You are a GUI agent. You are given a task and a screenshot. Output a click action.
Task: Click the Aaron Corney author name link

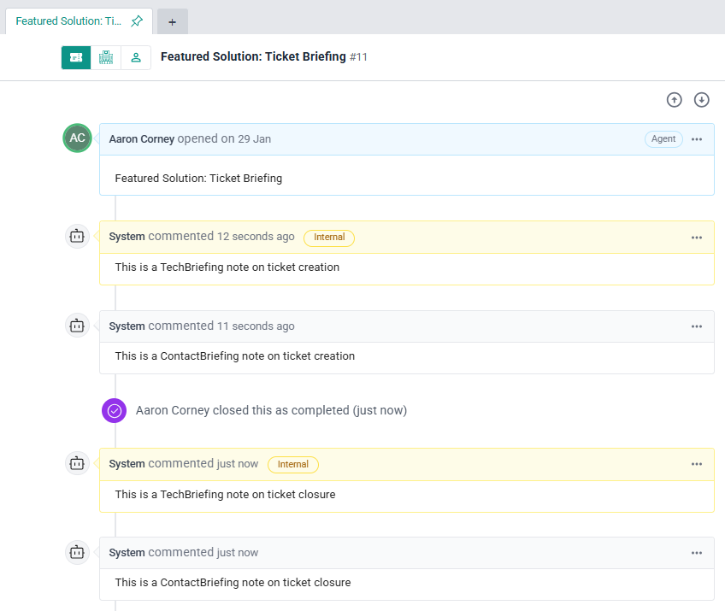pos(142,139)
